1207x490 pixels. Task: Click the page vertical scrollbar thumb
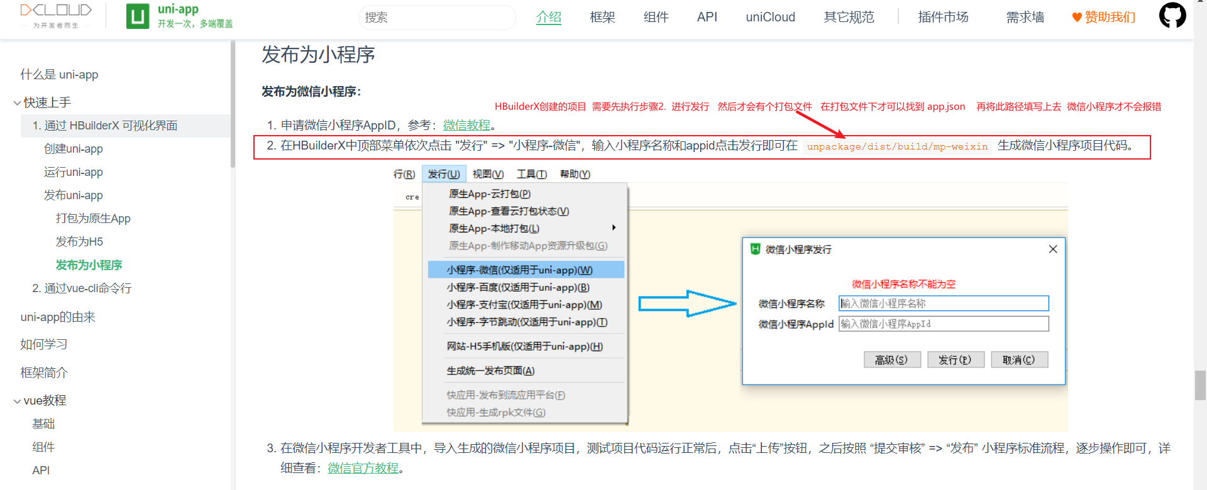[x=1200, y=386]
